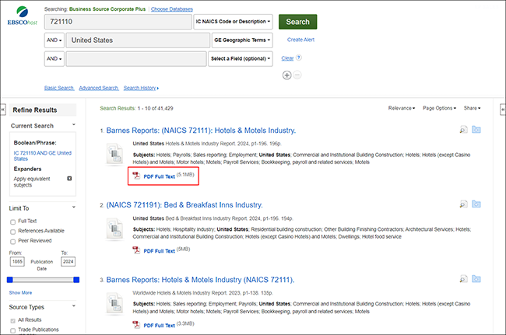Click the publication date slider track
Viewport: 506px width, 335px height.
pyautogui.click(x=44, y=280)
